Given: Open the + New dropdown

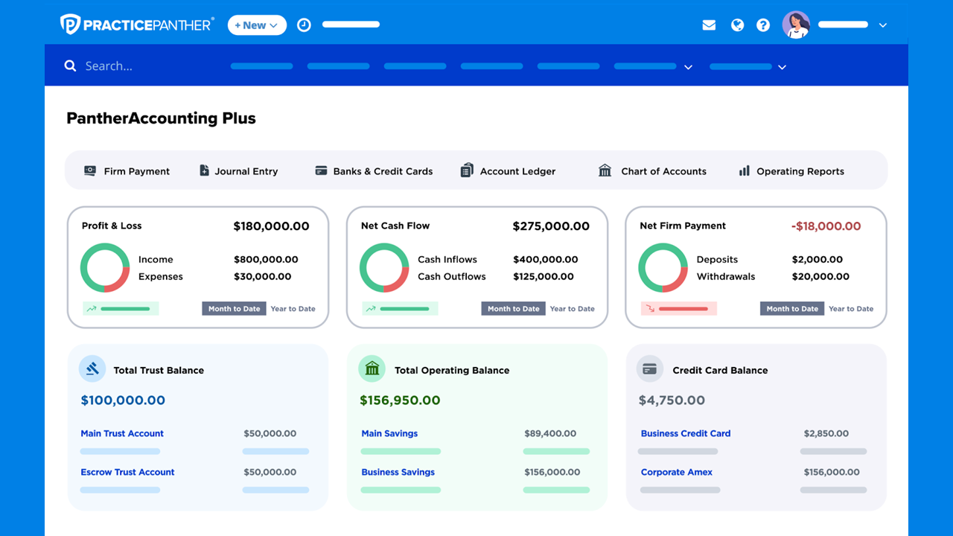Looking at the screenshot, I should click(257, 25).
